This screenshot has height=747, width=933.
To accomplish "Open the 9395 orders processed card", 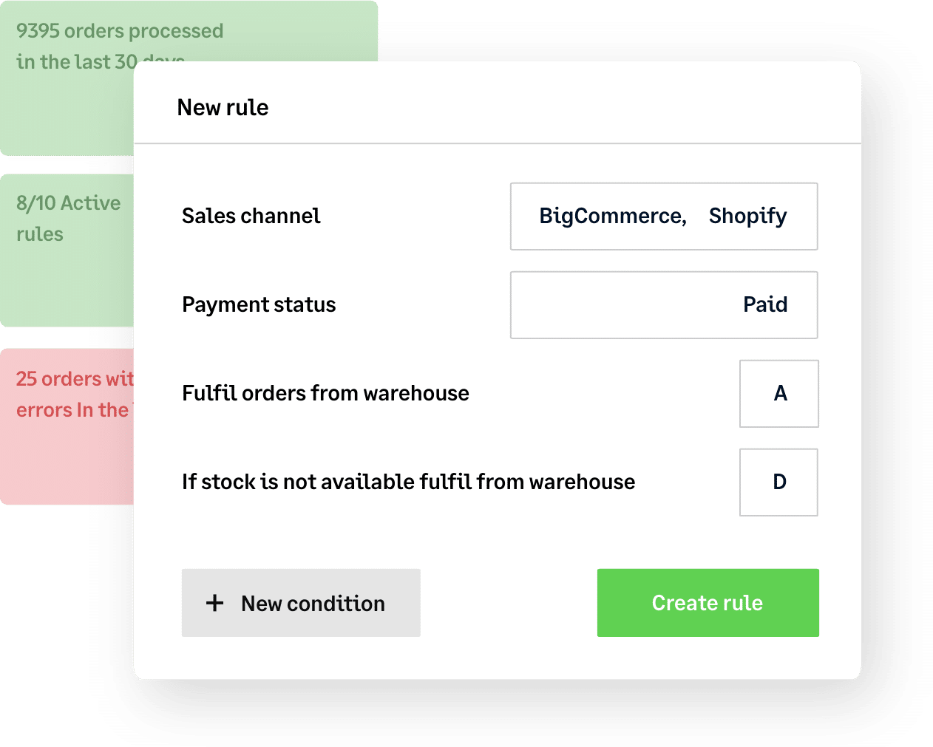I will 67,44.
